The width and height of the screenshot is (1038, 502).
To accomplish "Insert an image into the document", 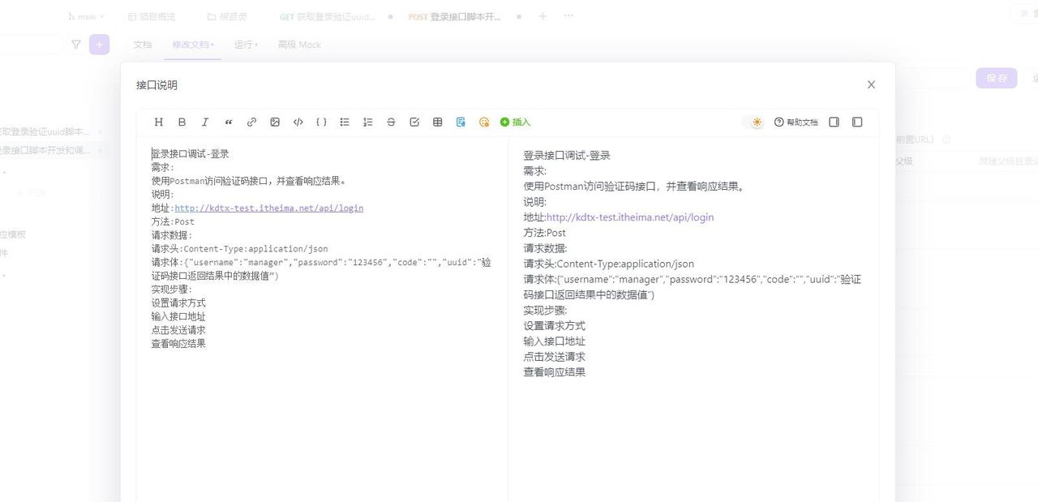I will pos(274,122).
